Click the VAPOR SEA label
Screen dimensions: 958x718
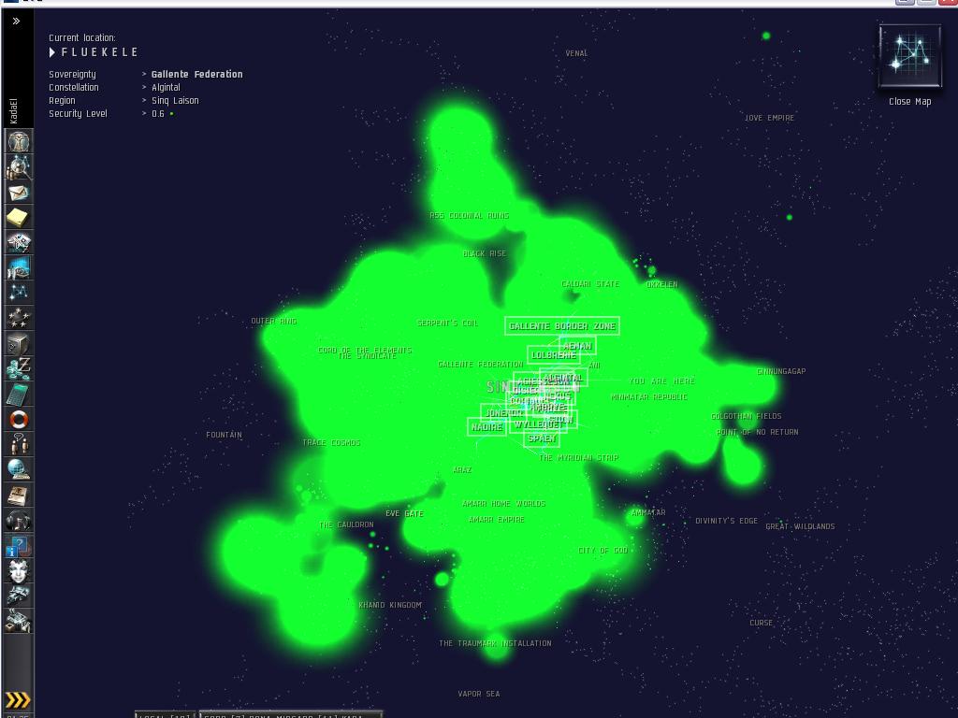coord(479,694)
